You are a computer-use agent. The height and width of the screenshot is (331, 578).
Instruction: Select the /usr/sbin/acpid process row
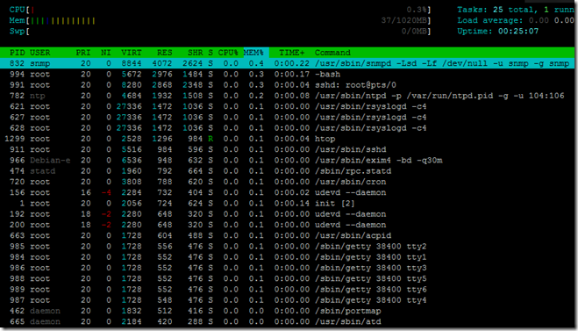pos(287,235)
